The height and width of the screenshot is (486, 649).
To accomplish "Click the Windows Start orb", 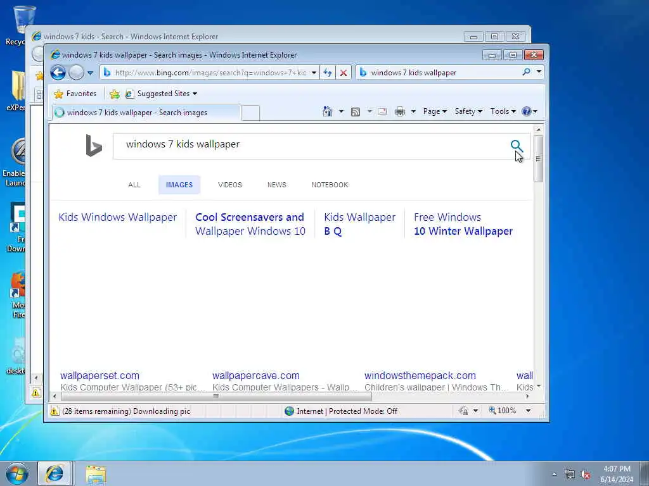I will 17,473.
